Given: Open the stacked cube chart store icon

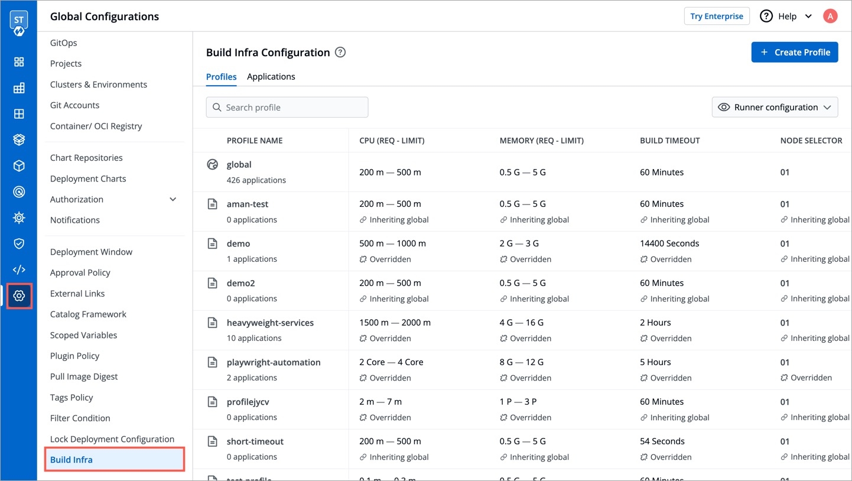Looking at the screenshot, I should 19,140.
